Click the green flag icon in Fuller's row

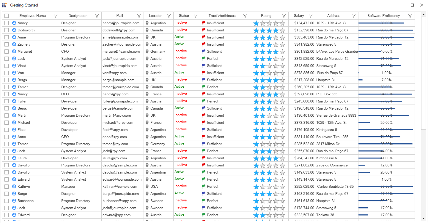(x=204, y=101)
